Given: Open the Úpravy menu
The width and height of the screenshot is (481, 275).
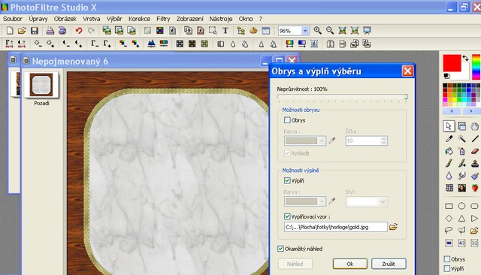Looking at the screenshot, I should 38,19.
